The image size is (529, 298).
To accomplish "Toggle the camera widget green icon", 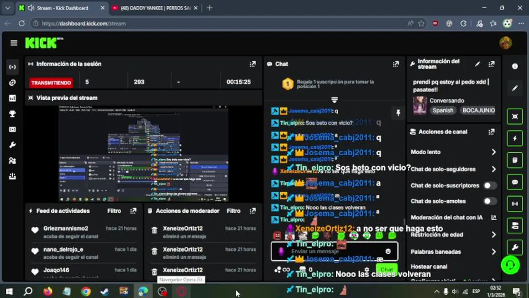I will coord(515,226).
